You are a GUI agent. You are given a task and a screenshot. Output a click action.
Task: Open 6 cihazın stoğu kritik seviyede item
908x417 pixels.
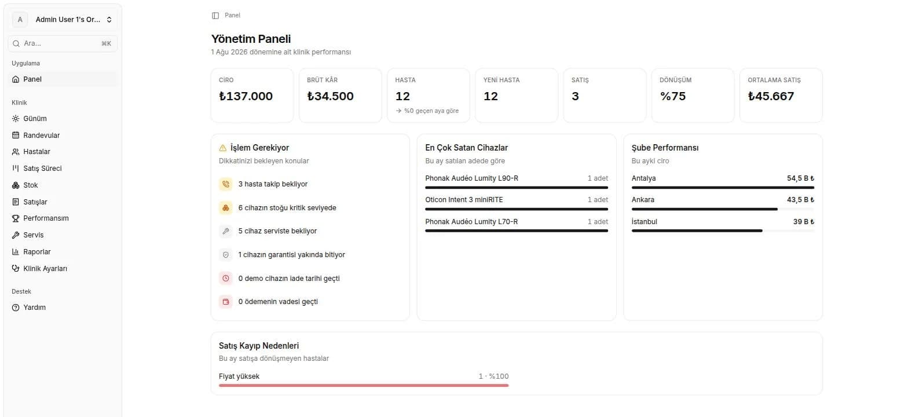pyautogui.click(x=310, y=208)
